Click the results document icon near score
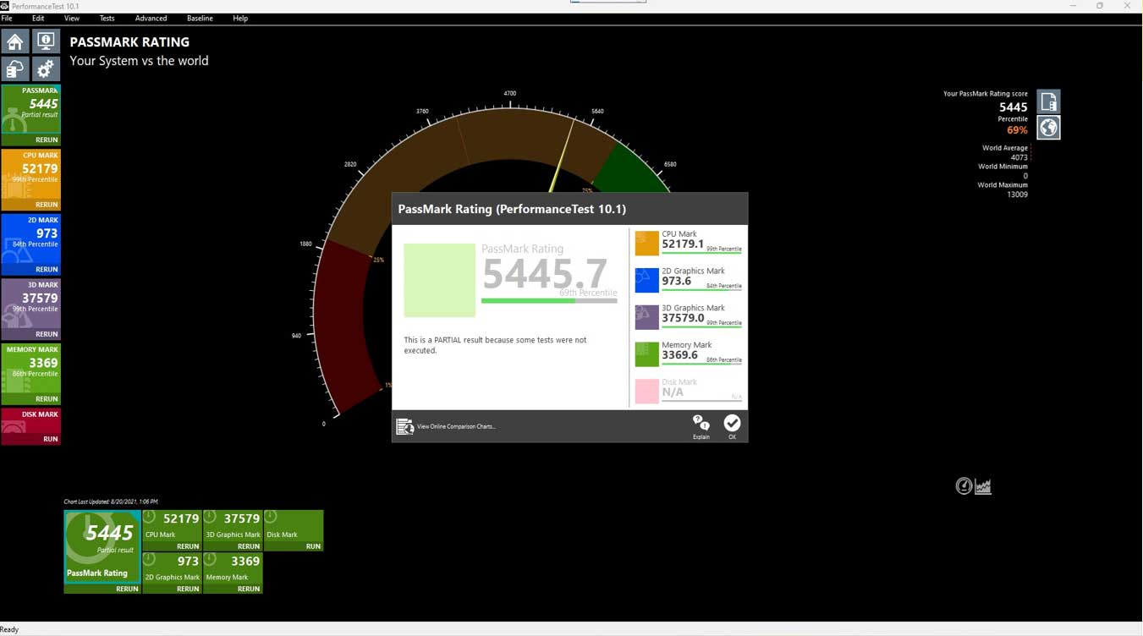Viewport: 1143px width, 636px height. click(x=1048, y=102)
